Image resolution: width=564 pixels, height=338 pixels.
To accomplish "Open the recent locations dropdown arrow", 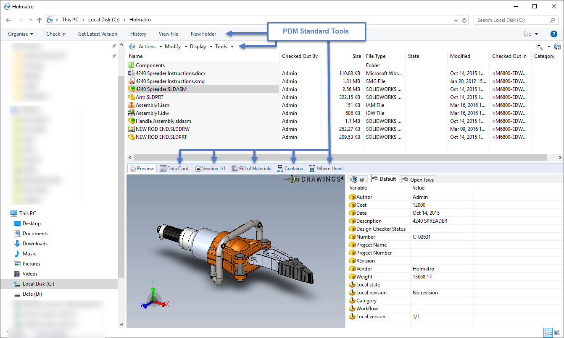I will pyautogui.click(x=31, y=20).
